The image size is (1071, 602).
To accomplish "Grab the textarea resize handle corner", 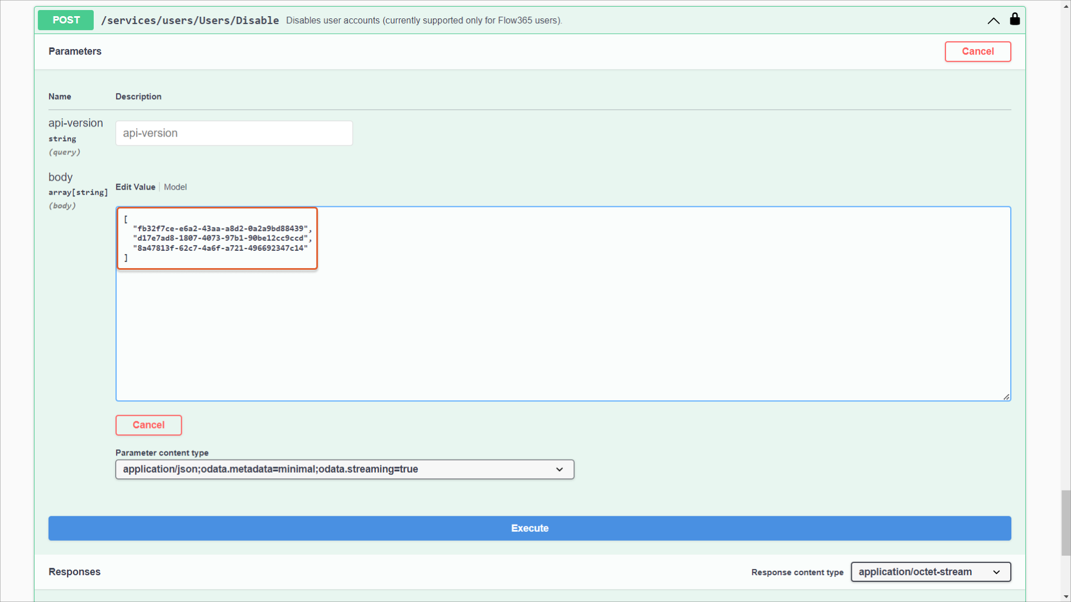I will (1006, 397).
